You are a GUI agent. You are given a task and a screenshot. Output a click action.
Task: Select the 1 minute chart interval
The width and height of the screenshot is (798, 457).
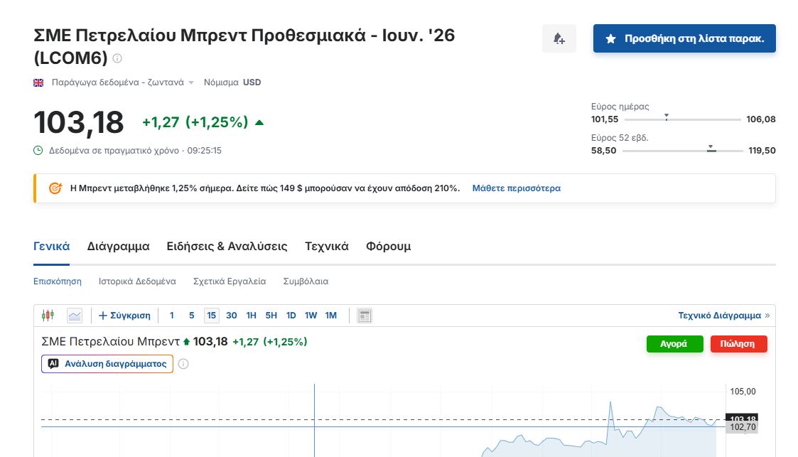[x=171, y=316]
